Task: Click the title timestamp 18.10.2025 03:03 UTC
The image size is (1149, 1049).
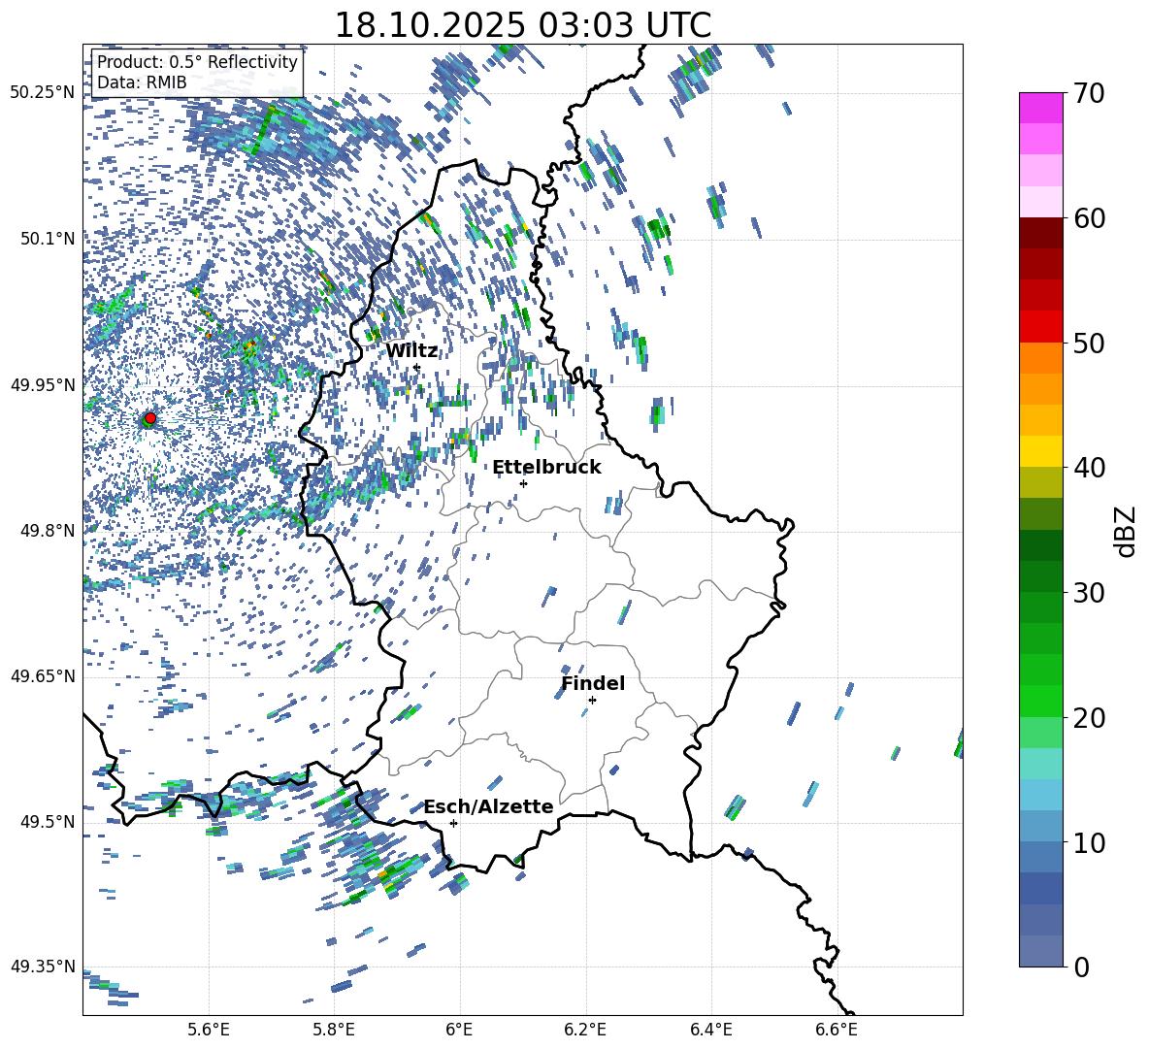Action: point(523,25)
